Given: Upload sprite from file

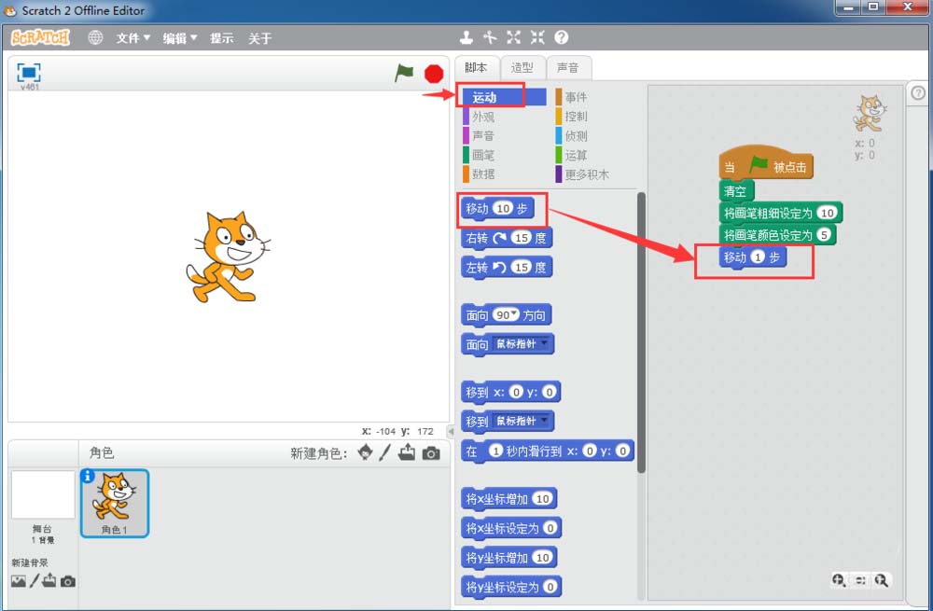Looking at the screenshot, I should click(407, 452).
